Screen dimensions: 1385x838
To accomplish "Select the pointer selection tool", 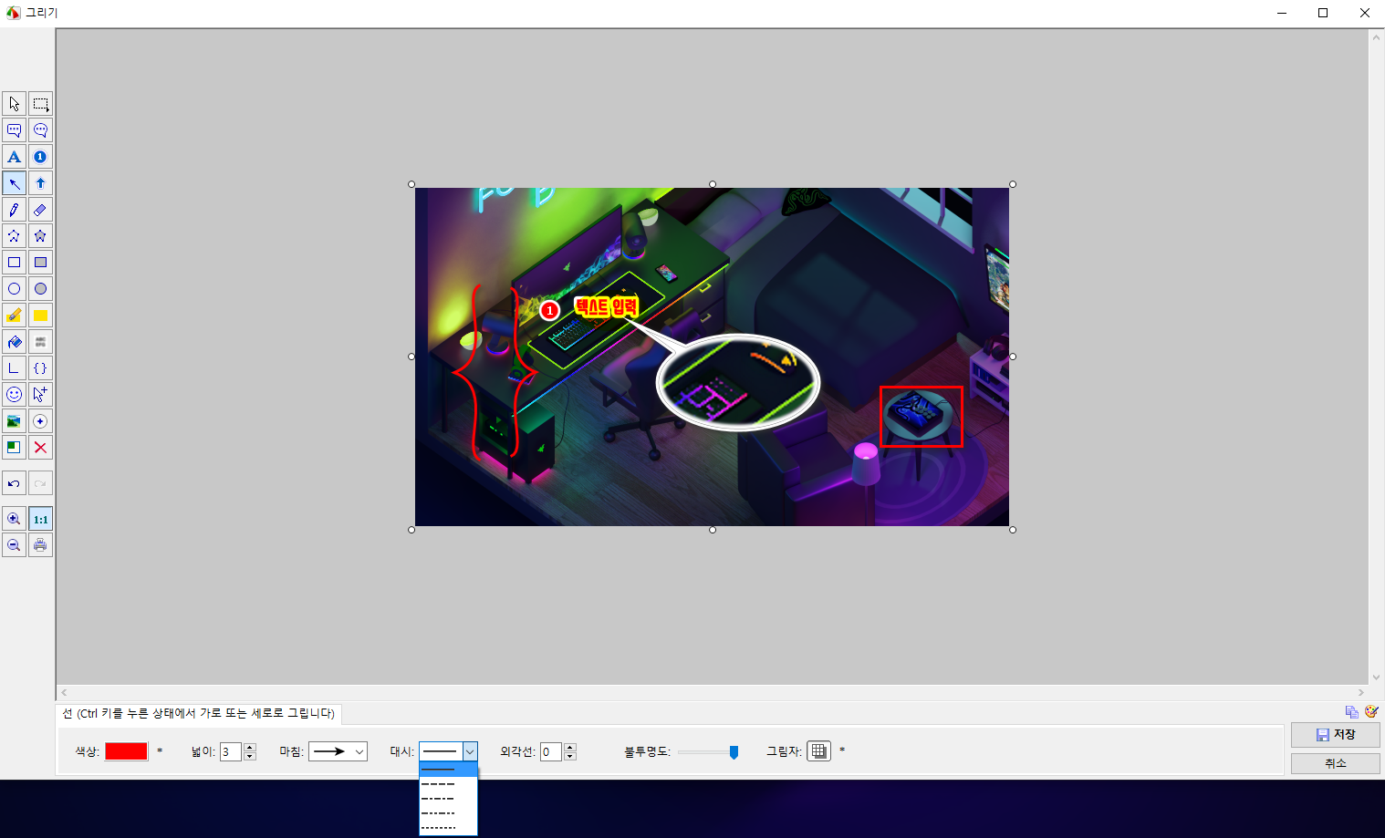I will [14, 104].
